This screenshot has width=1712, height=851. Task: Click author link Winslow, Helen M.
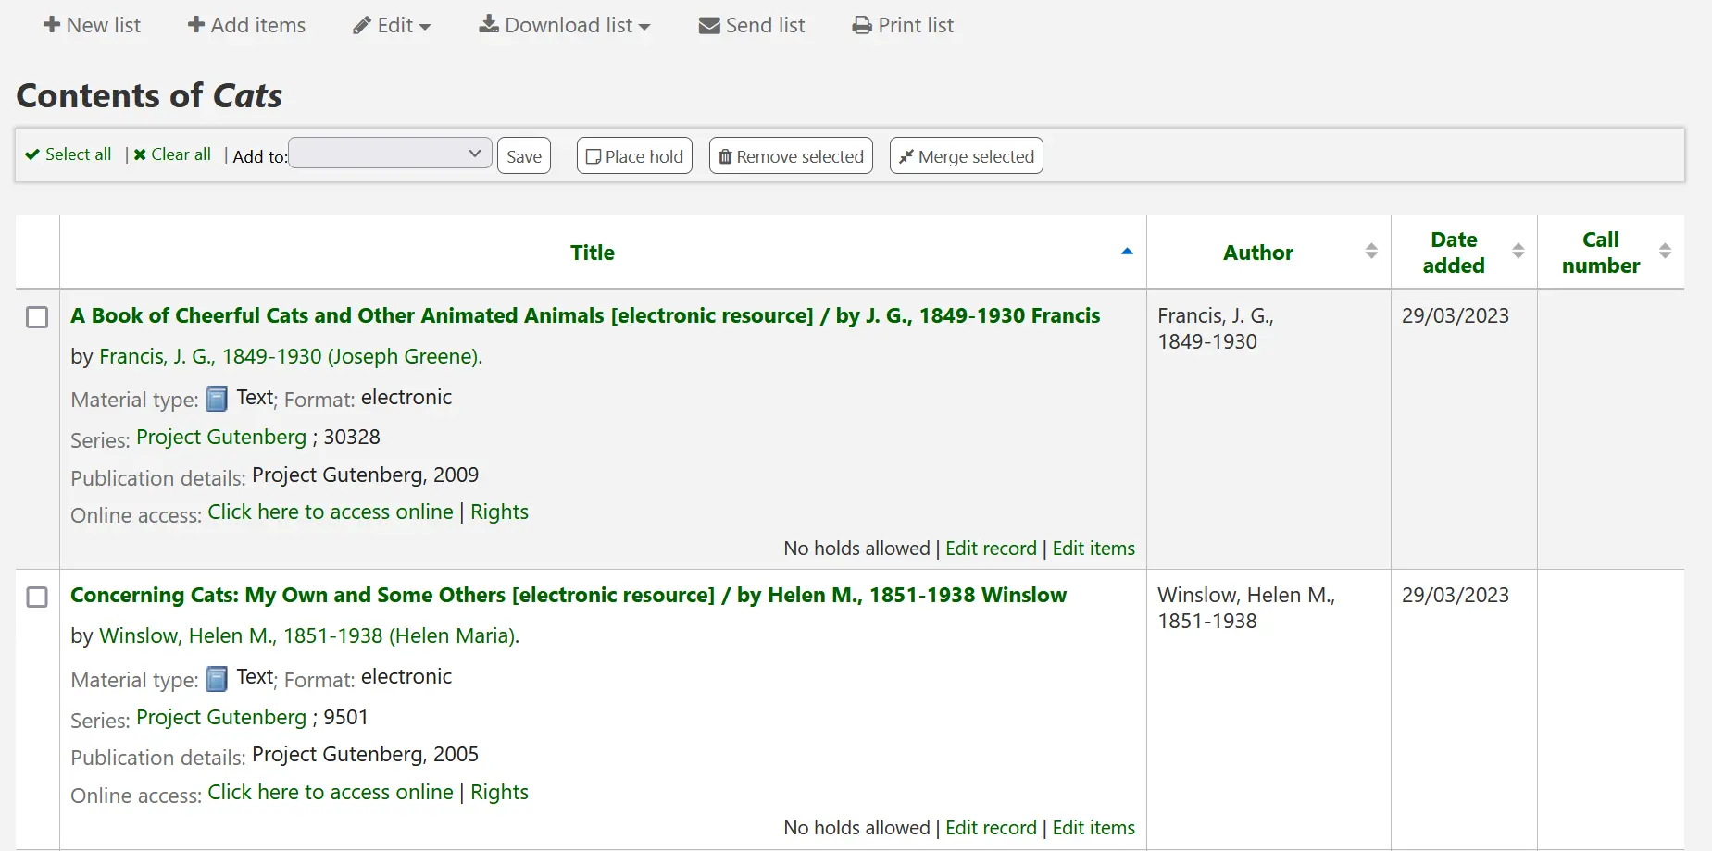coord(309,635)
